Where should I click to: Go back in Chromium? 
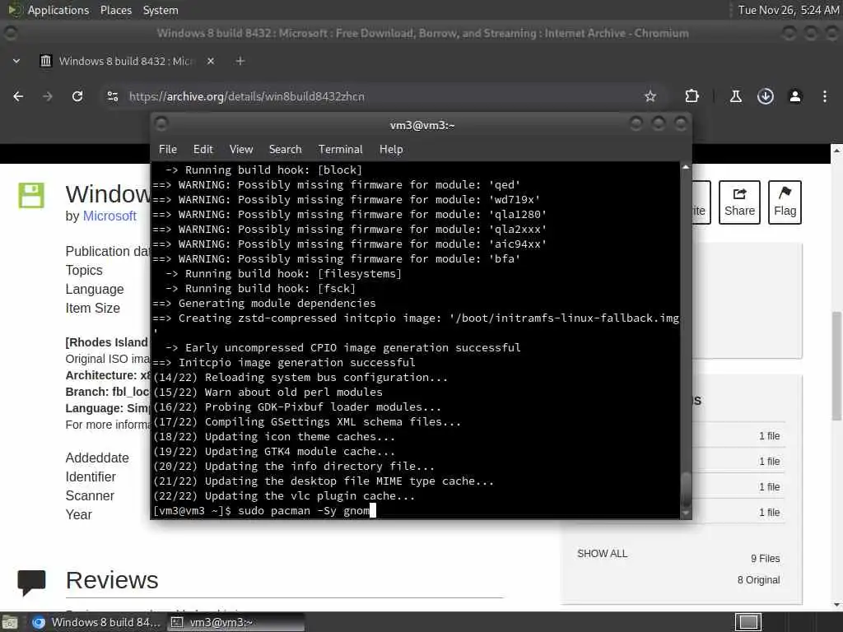(18, 96)
